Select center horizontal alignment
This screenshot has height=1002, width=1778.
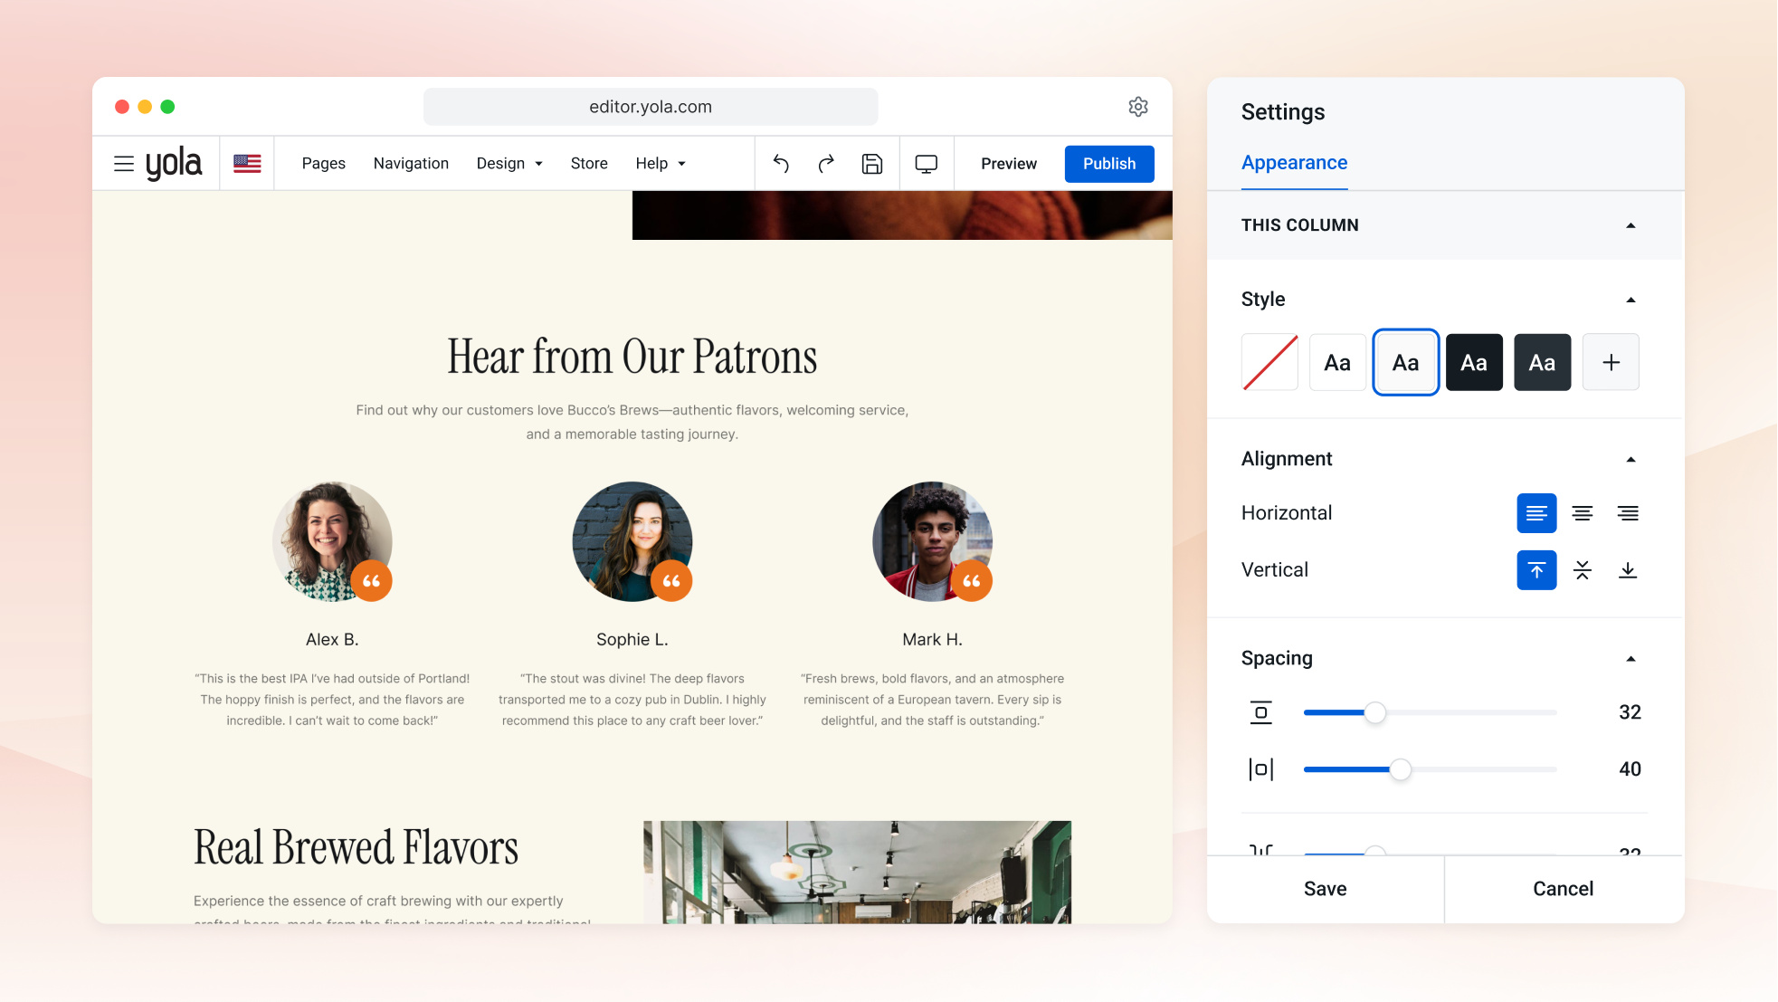pyautogui.click(x=1583, y=513)
